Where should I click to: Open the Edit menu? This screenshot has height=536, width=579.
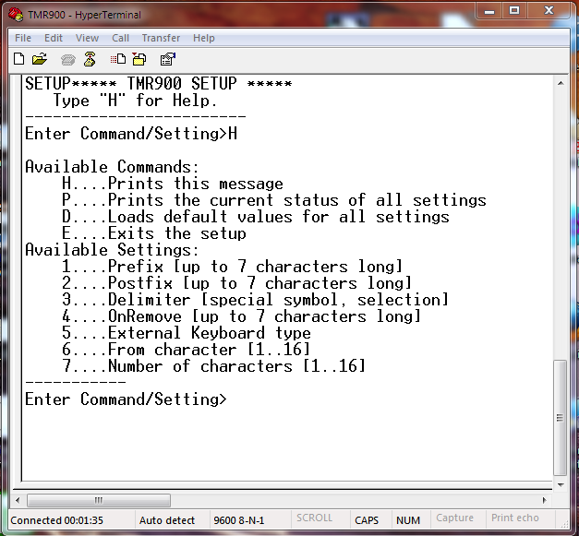[x=54, y=38]
